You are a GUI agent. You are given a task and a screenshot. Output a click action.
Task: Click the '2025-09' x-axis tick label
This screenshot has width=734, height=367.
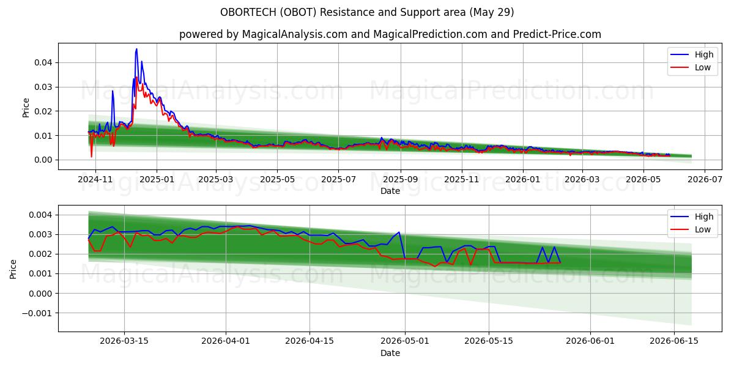coord(401,180)
